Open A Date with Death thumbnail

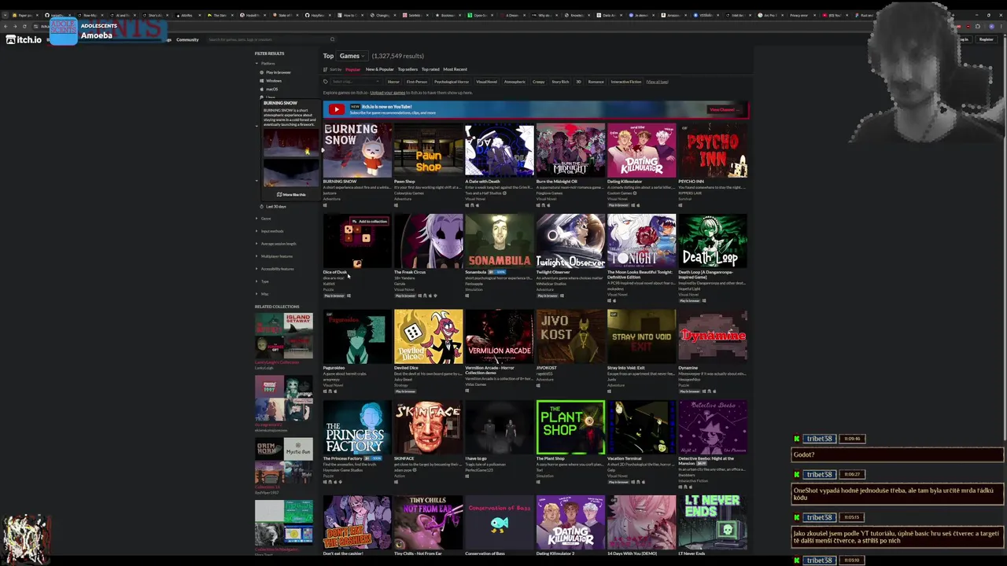coord(499,150)
